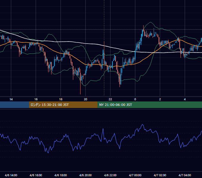202x178 pixels.
Task: Click the blue session bar left of ロンドン
Action: 15,105
